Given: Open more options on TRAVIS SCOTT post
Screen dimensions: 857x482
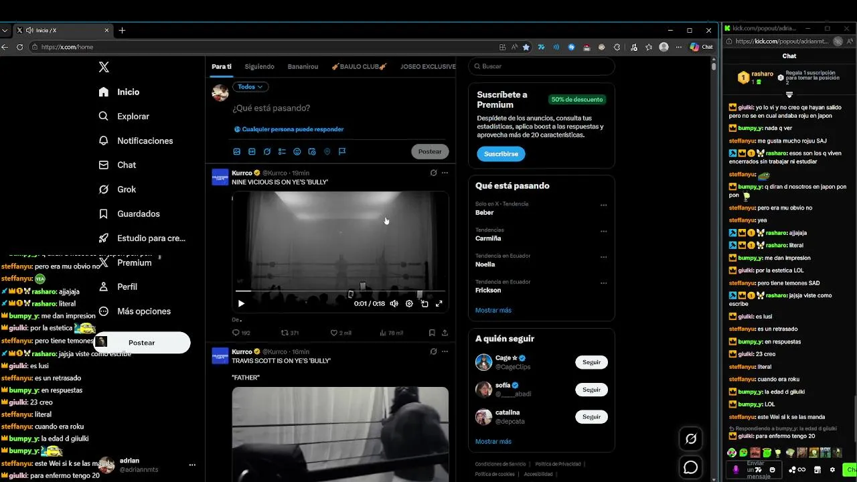Looking at the screenshot, I should coord(445,351).
